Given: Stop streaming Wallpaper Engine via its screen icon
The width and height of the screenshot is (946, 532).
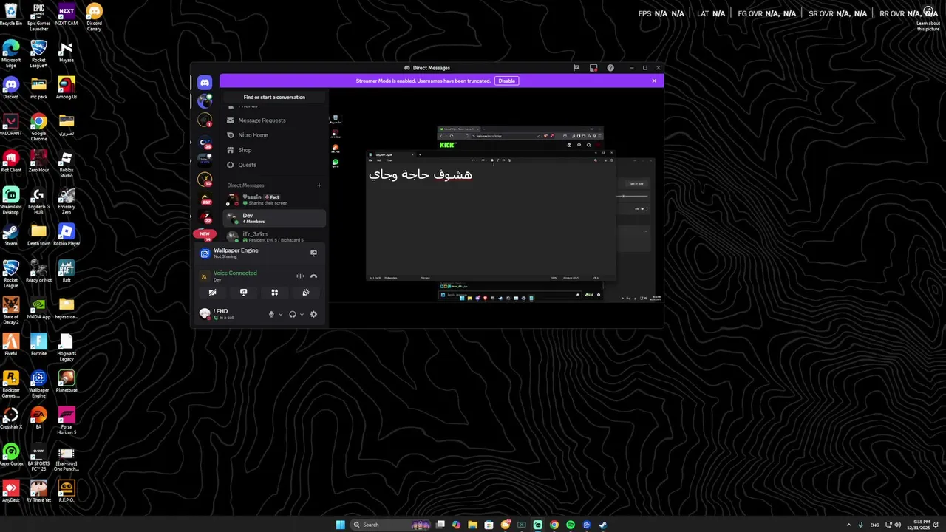Looking at the screenshot, I should pos(313,253).
